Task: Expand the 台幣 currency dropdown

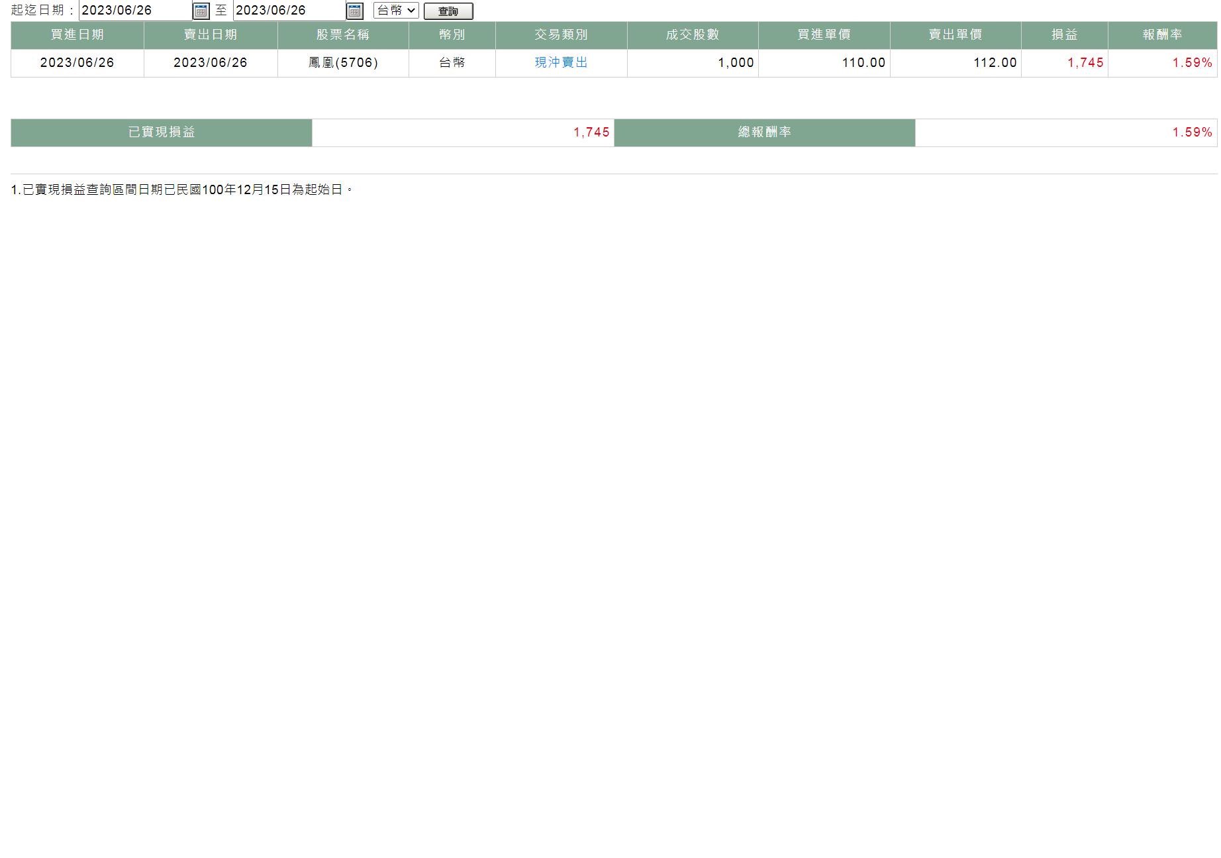Action: point(396,11)
